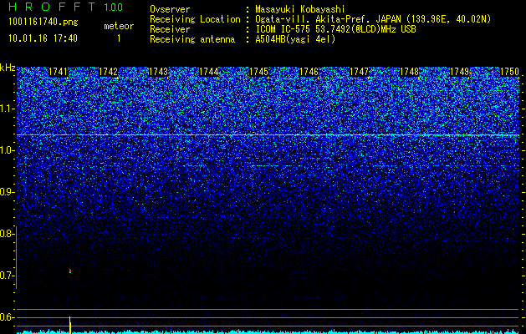526x334 pixels.
Task: Click the 1743 time marker
Action: coord(158,72)
